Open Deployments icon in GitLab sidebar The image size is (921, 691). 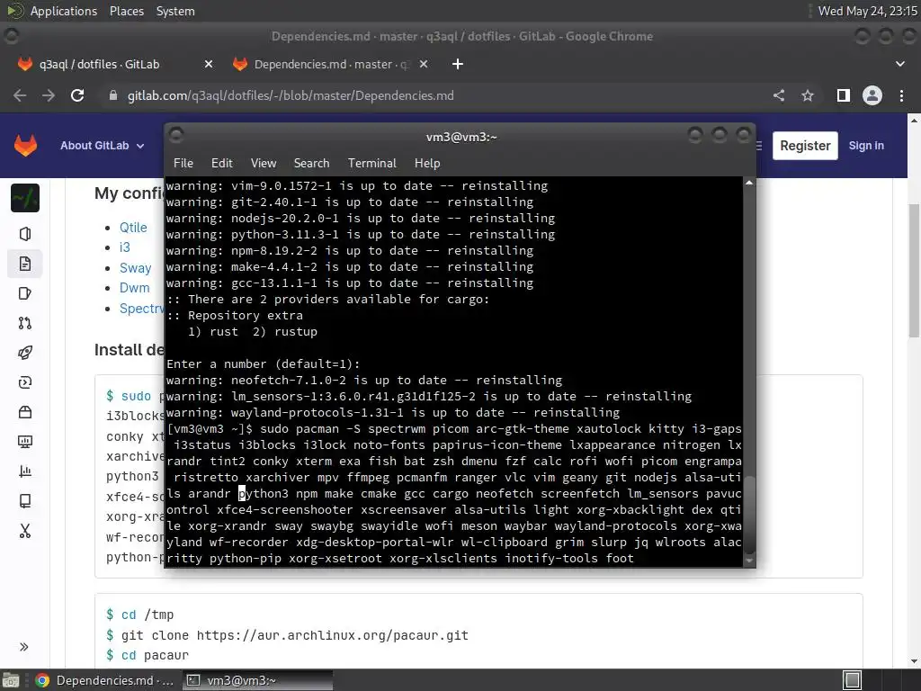[24, 382]
